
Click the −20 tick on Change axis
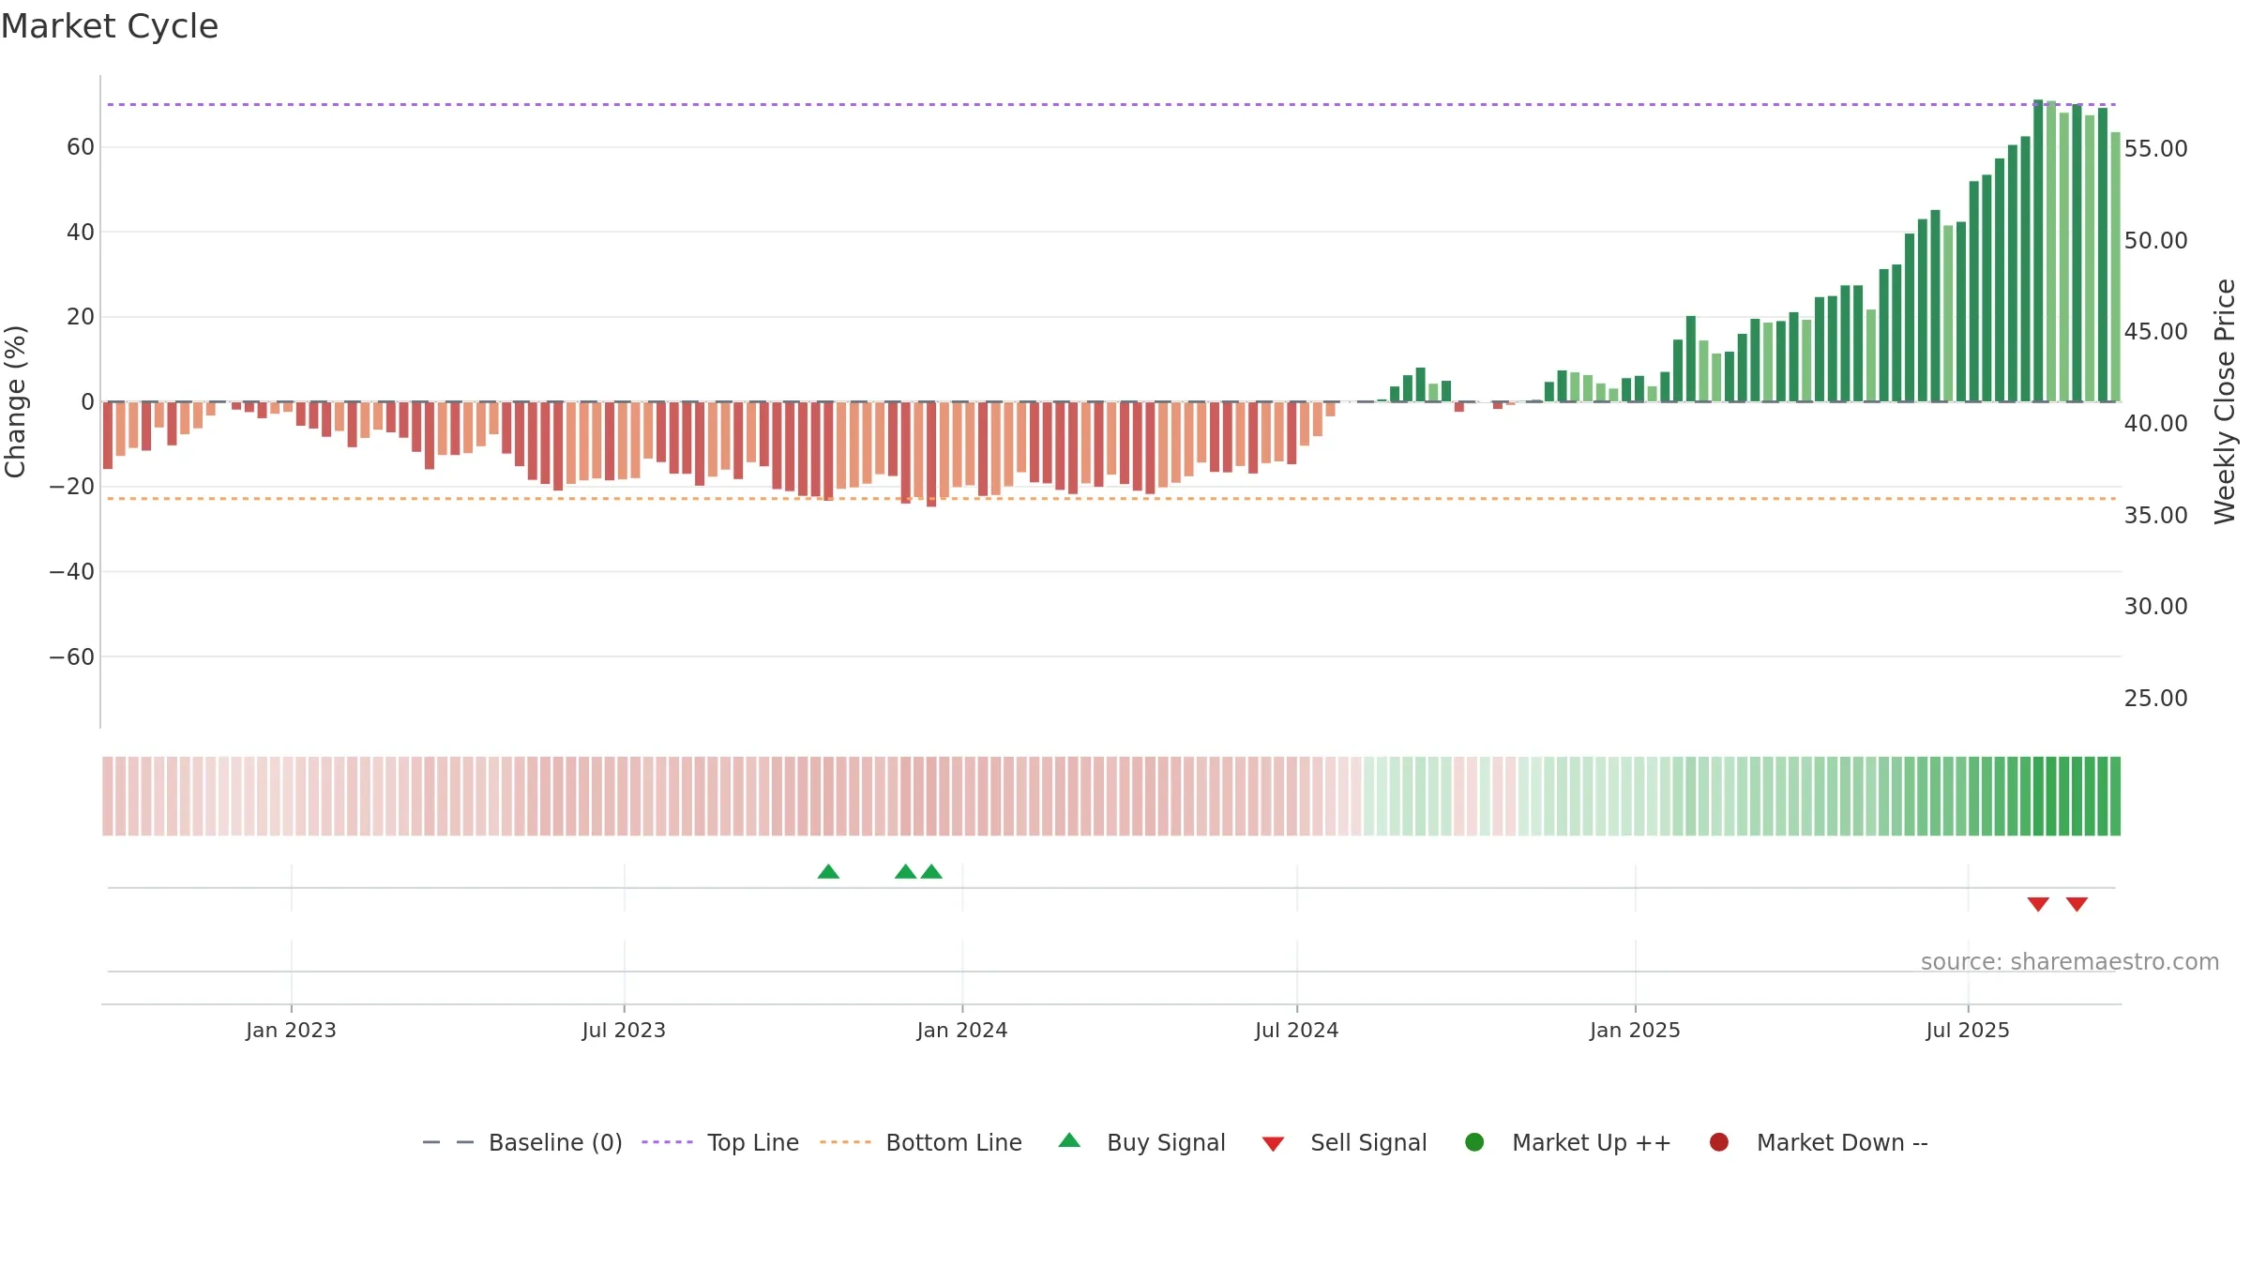point(72,487)
